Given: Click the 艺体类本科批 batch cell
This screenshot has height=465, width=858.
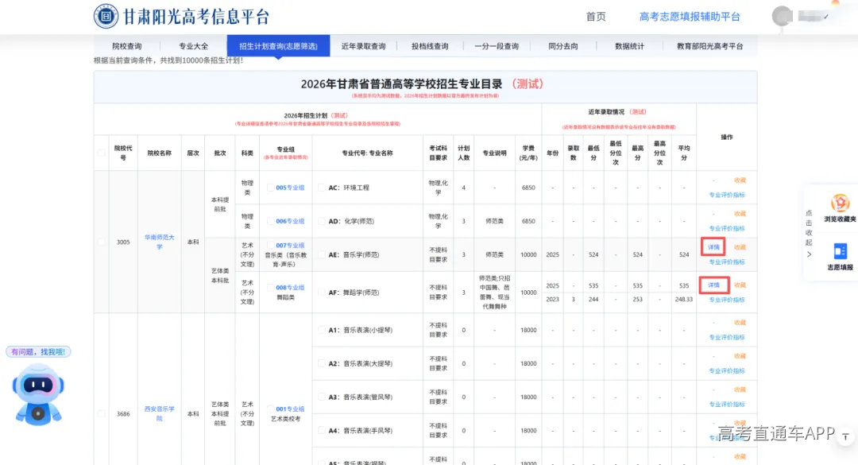Looking at the screenshot, I should point(220,276).
